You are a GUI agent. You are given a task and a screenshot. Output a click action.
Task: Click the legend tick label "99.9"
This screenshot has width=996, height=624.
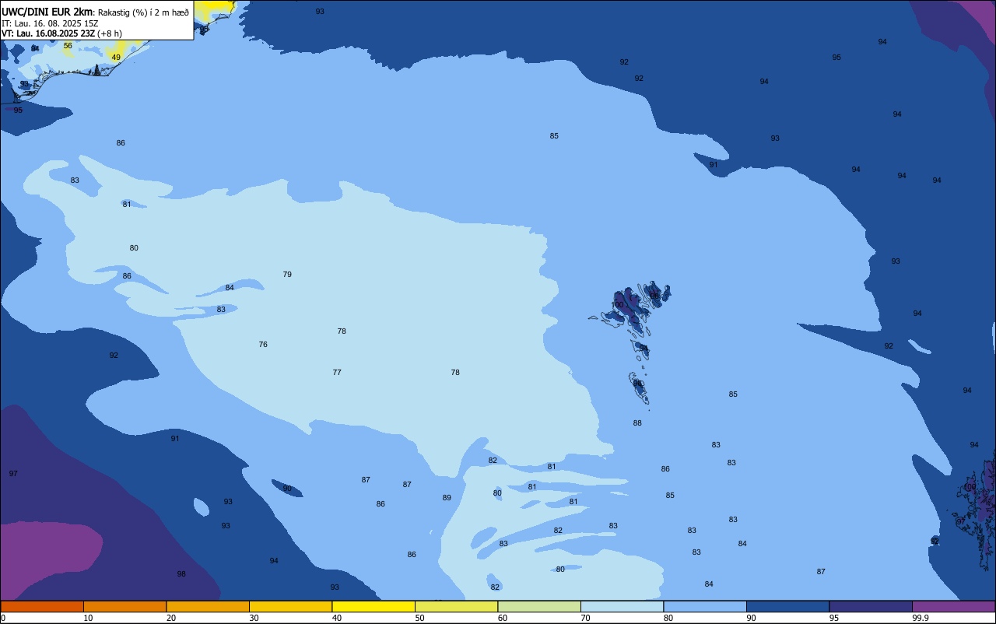(x=921, y=618)
